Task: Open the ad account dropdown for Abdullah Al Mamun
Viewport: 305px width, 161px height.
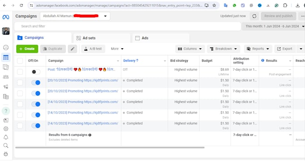Action: pos(75,16)
